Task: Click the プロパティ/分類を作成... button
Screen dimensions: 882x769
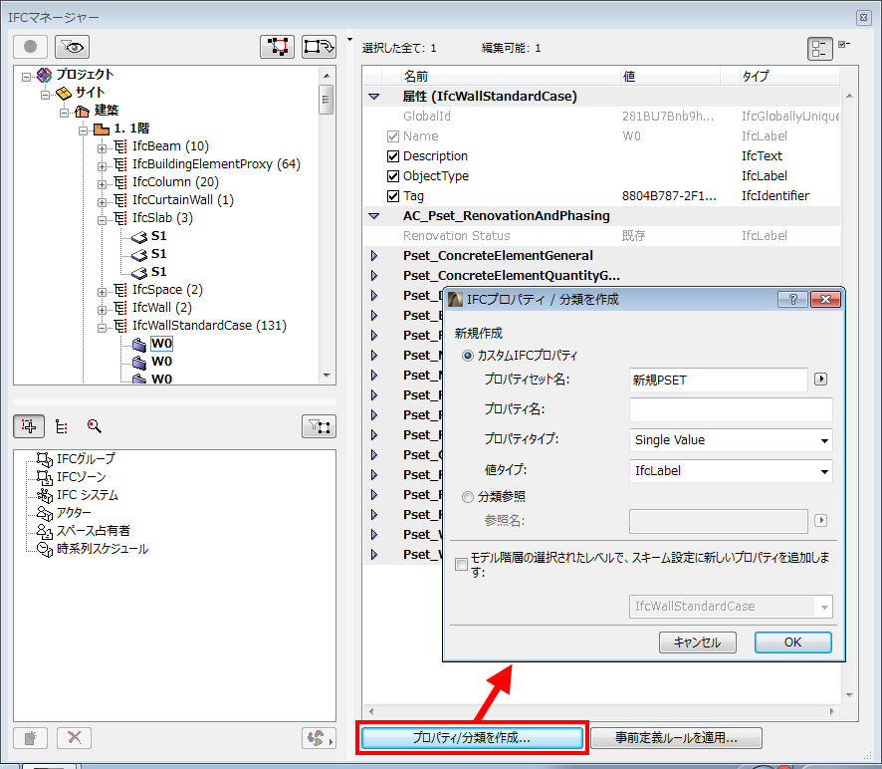Action: click(472, 738)
